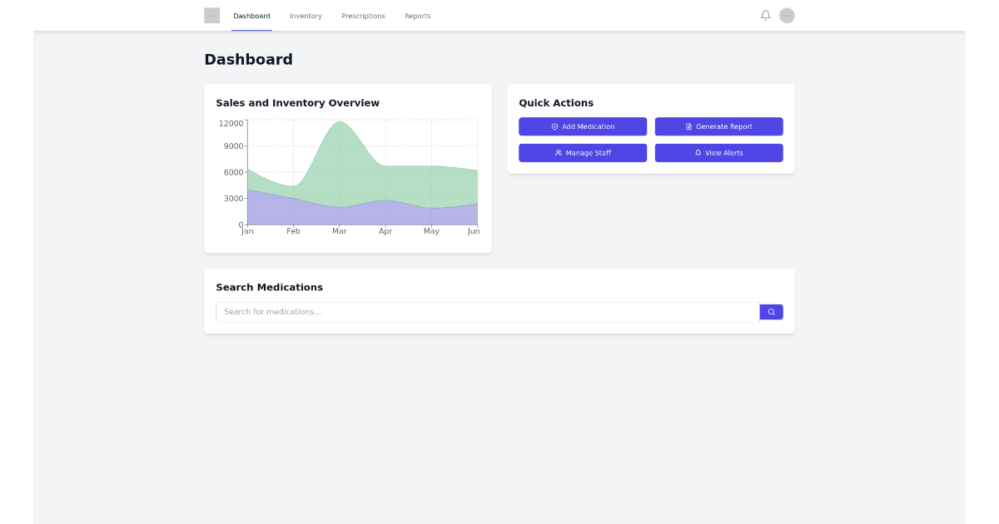Image resolution: width=999 pixels, height=524 pixels.
Task: Click the bell icon on View Alerts
Action: [x=697, y=153]
